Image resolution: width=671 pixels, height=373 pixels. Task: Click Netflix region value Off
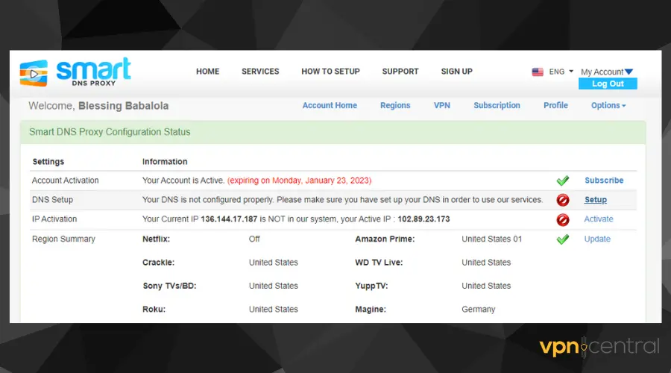[254, 239]
